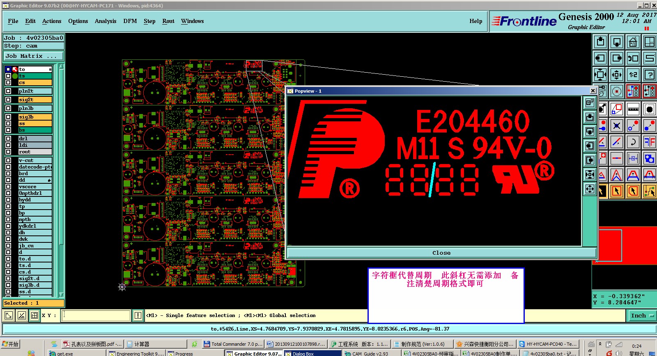657x356 pixels.
Task: Open the Actions menu
Action: pos(52,21)
